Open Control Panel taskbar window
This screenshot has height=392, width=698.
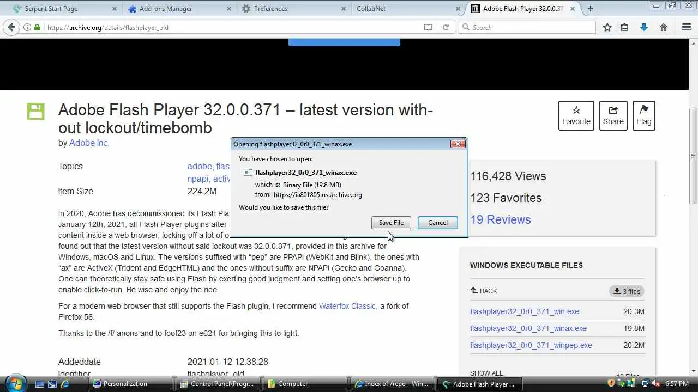(x=218, y=384)
